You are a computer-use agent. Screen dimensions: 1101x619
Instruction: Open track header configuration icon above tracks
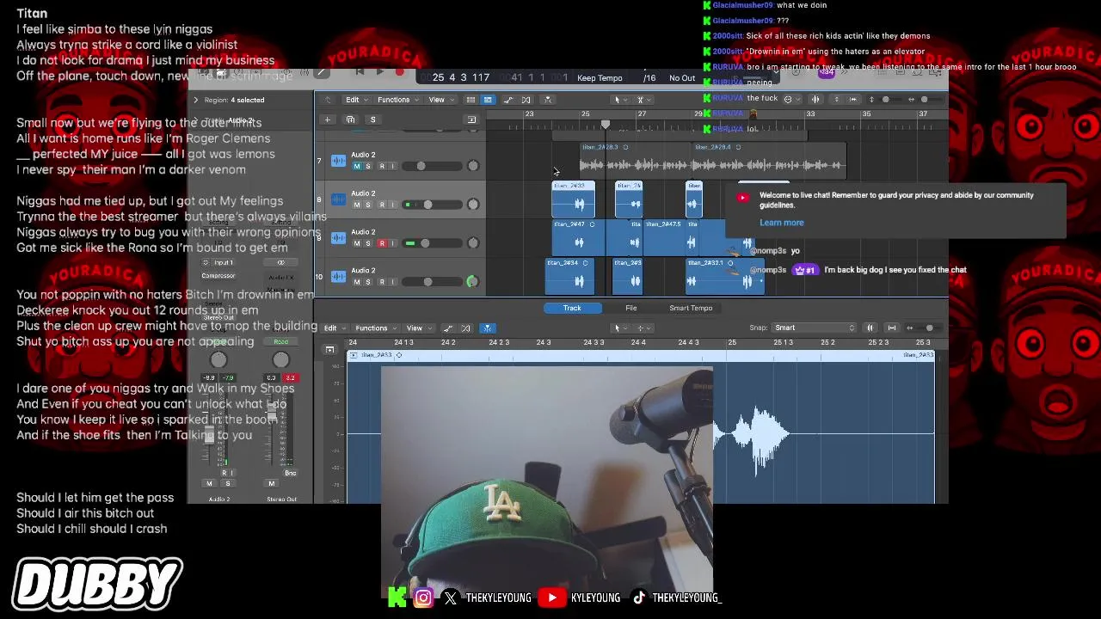click(471, 120)
